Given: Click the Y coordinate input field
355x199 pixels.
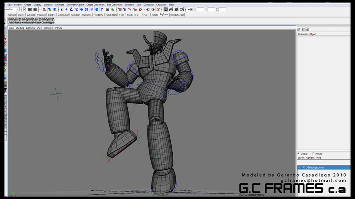Looking at the screenshot, I should [211, 9].
